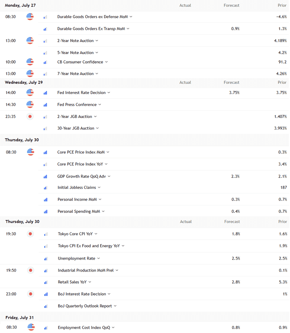Click importance bars icon for GDP Growth Rate QoQ Adv
The image size is (290, 333).
click(x=45, y=176)
